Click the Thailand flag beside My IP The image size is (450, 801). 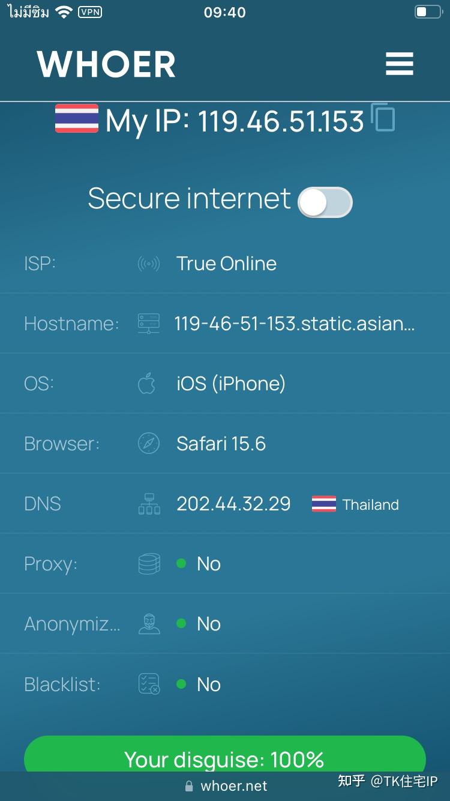(77, 118)
